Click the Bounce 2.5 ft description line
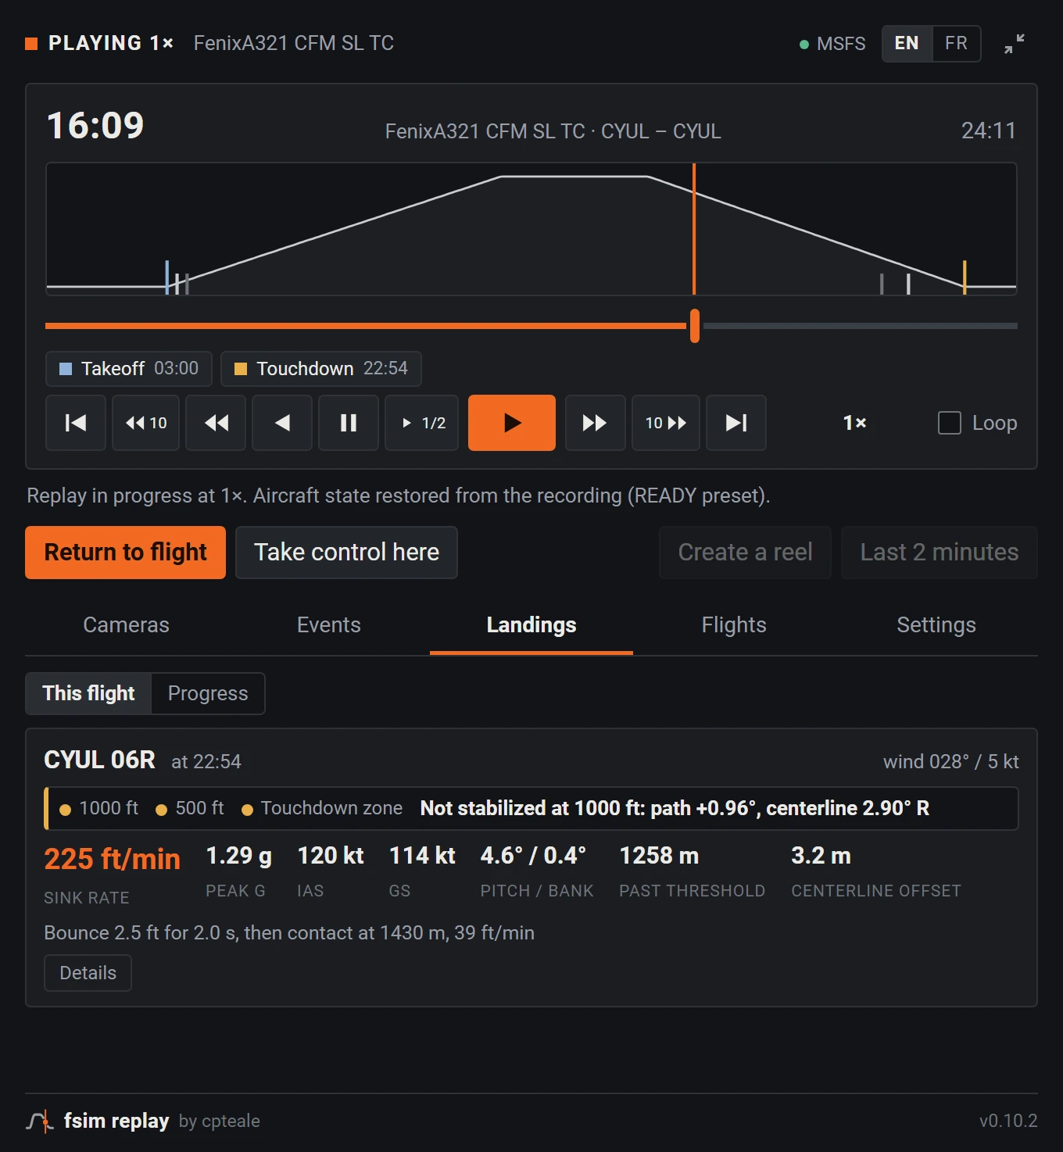 [289, 933]
